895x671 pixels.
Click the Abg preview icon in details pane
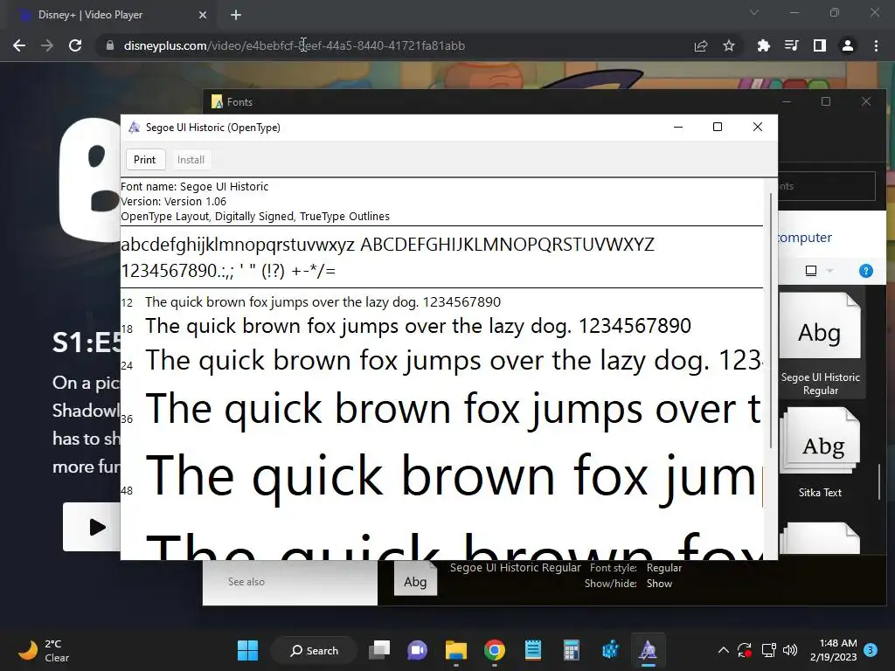pos(415,580)
